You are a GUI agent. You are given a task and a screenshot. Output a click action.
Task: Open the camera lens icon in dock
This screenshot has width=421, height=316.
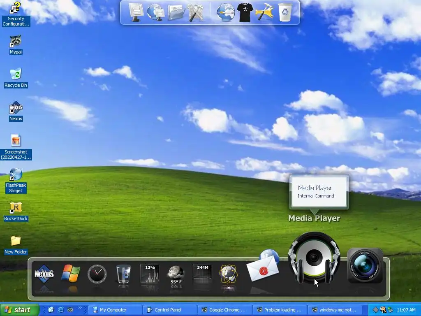click(x=365, y=265)
